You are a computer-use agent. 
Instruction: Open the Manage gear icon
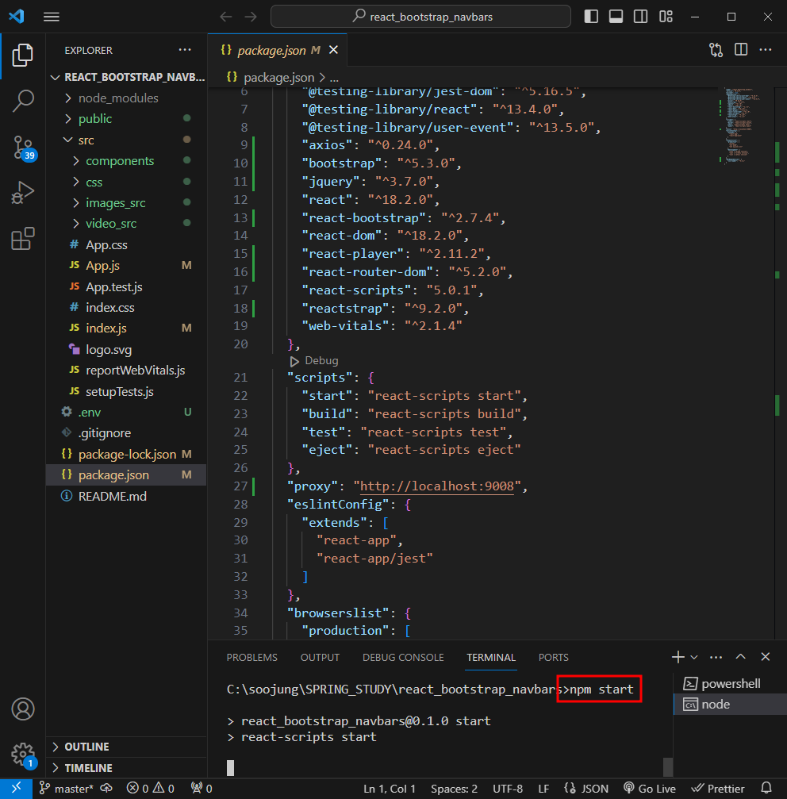click(23, 755)
